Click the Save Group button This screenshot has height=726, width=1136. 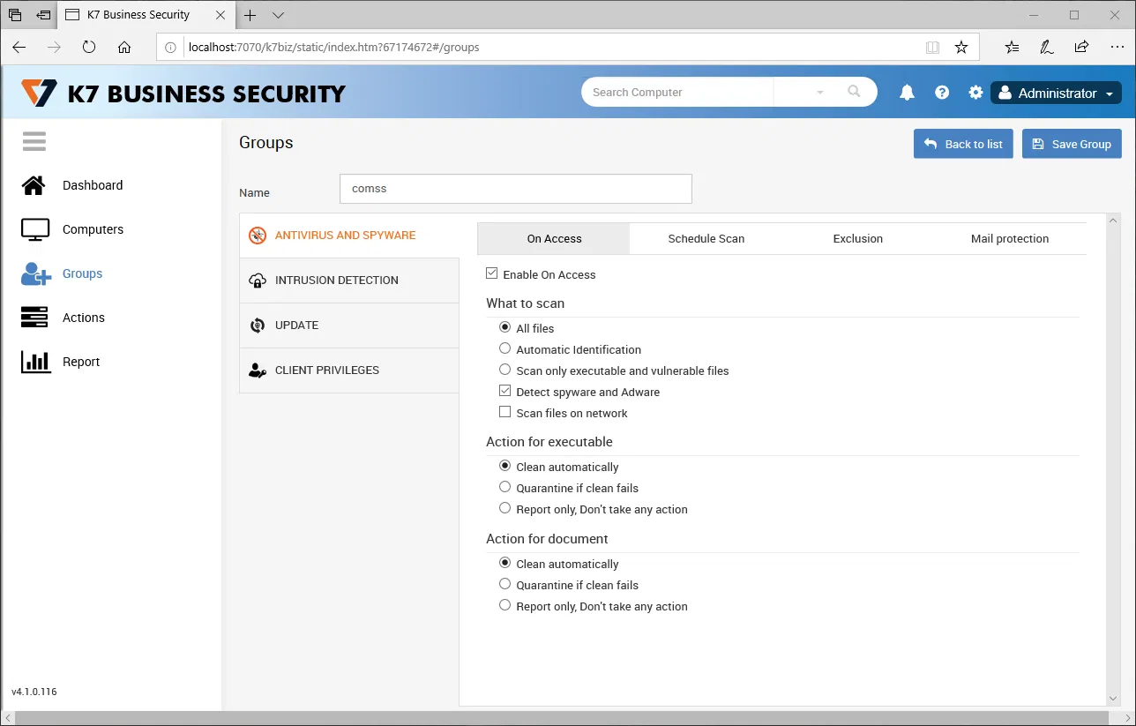1072,144
